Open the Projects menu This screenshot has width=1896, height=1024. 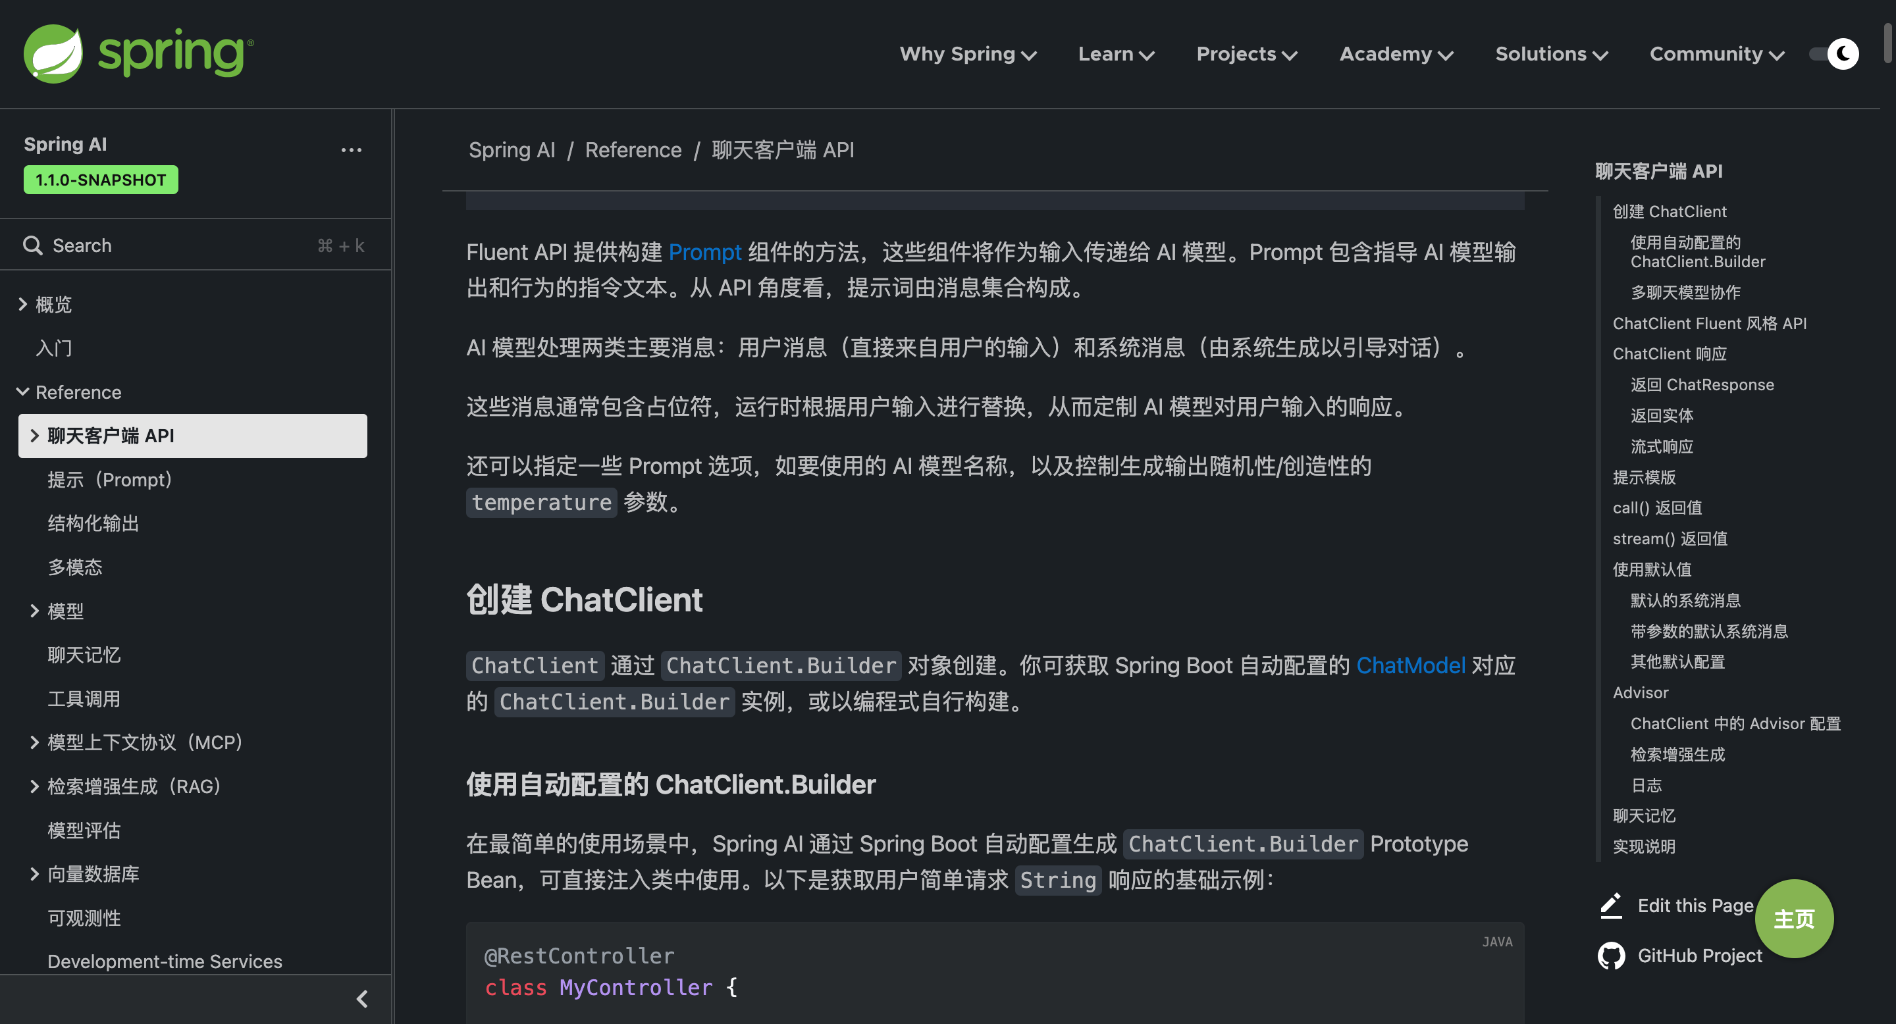(x=1247, y=54)
